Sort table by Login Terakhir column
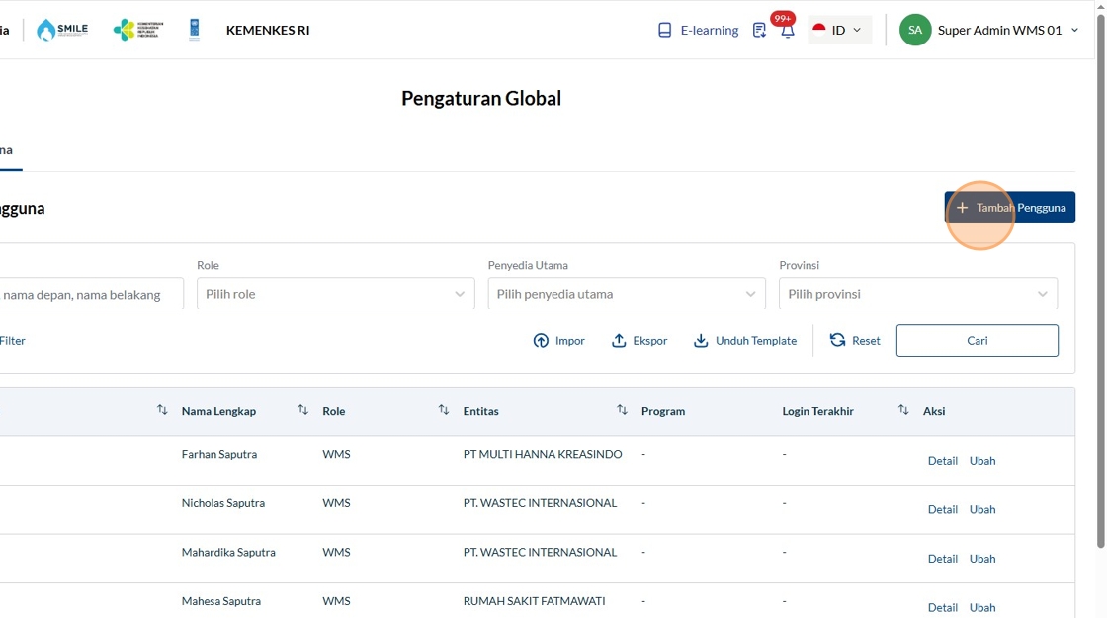The image size is (1107, 618). click(903, 410)
